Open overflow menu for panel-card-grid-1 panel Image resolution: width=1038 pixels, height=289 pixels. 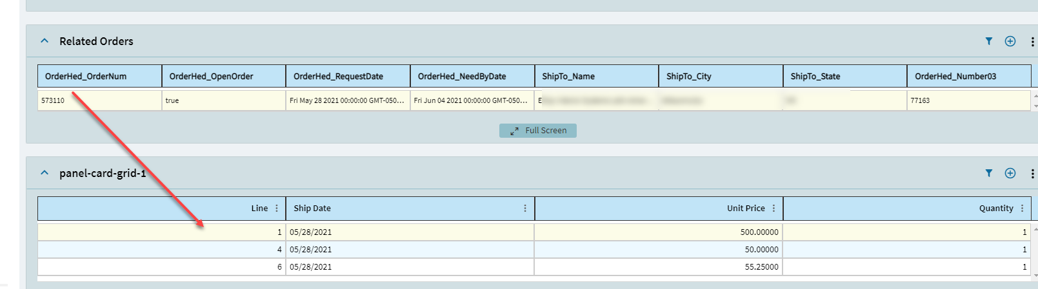point(1032,173)
